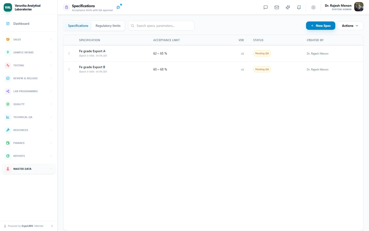Image resolution: width=369 pixels, height=231 pixels.
Task: Select the 60 – 68 % acceptance limit cell
Action: click(x=160, y=69)
